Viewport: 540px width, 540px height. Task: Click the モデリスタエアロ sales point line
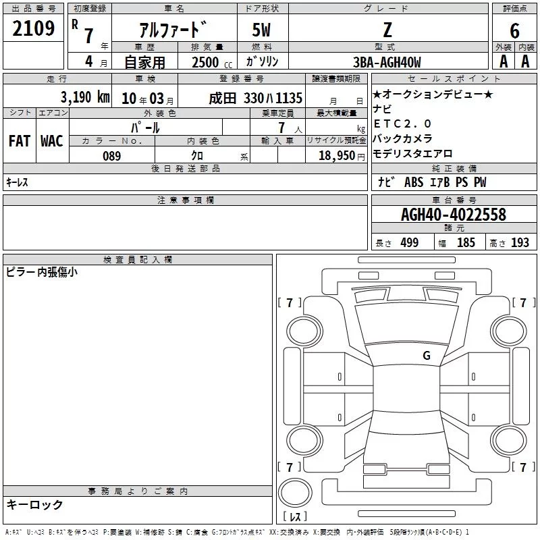pyautogui.click(x=412, y=153)
